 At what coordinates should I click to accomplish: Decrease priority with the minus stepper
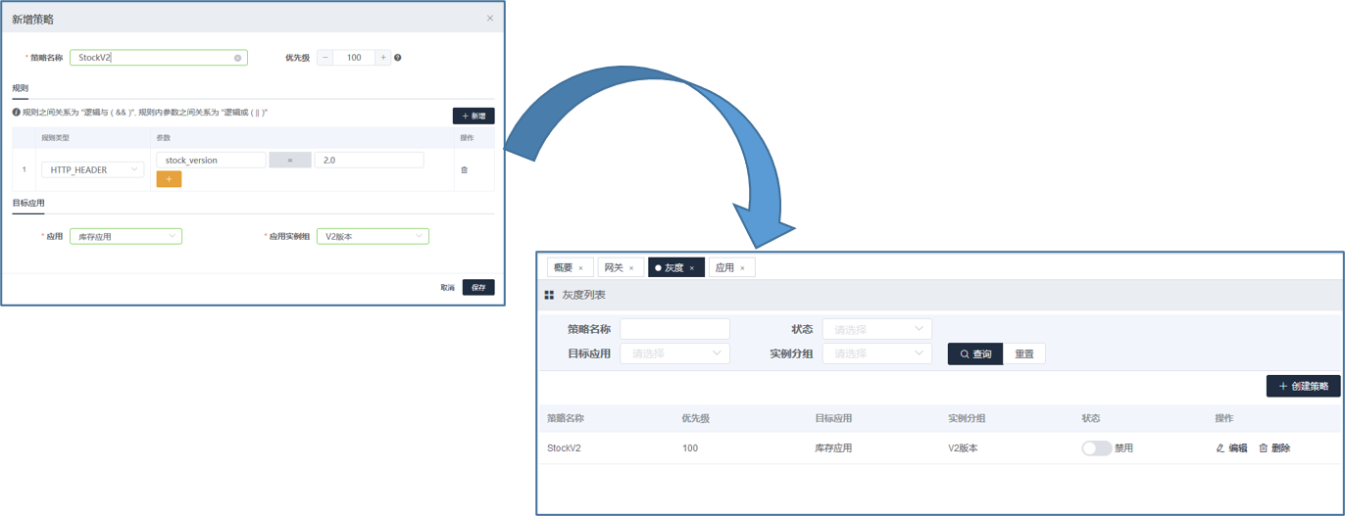click(x=325, y=58)
